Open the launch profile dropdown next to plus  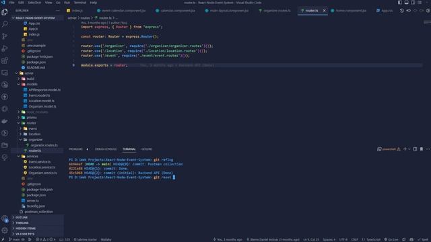pyautogui.click(x=409, y=149)
